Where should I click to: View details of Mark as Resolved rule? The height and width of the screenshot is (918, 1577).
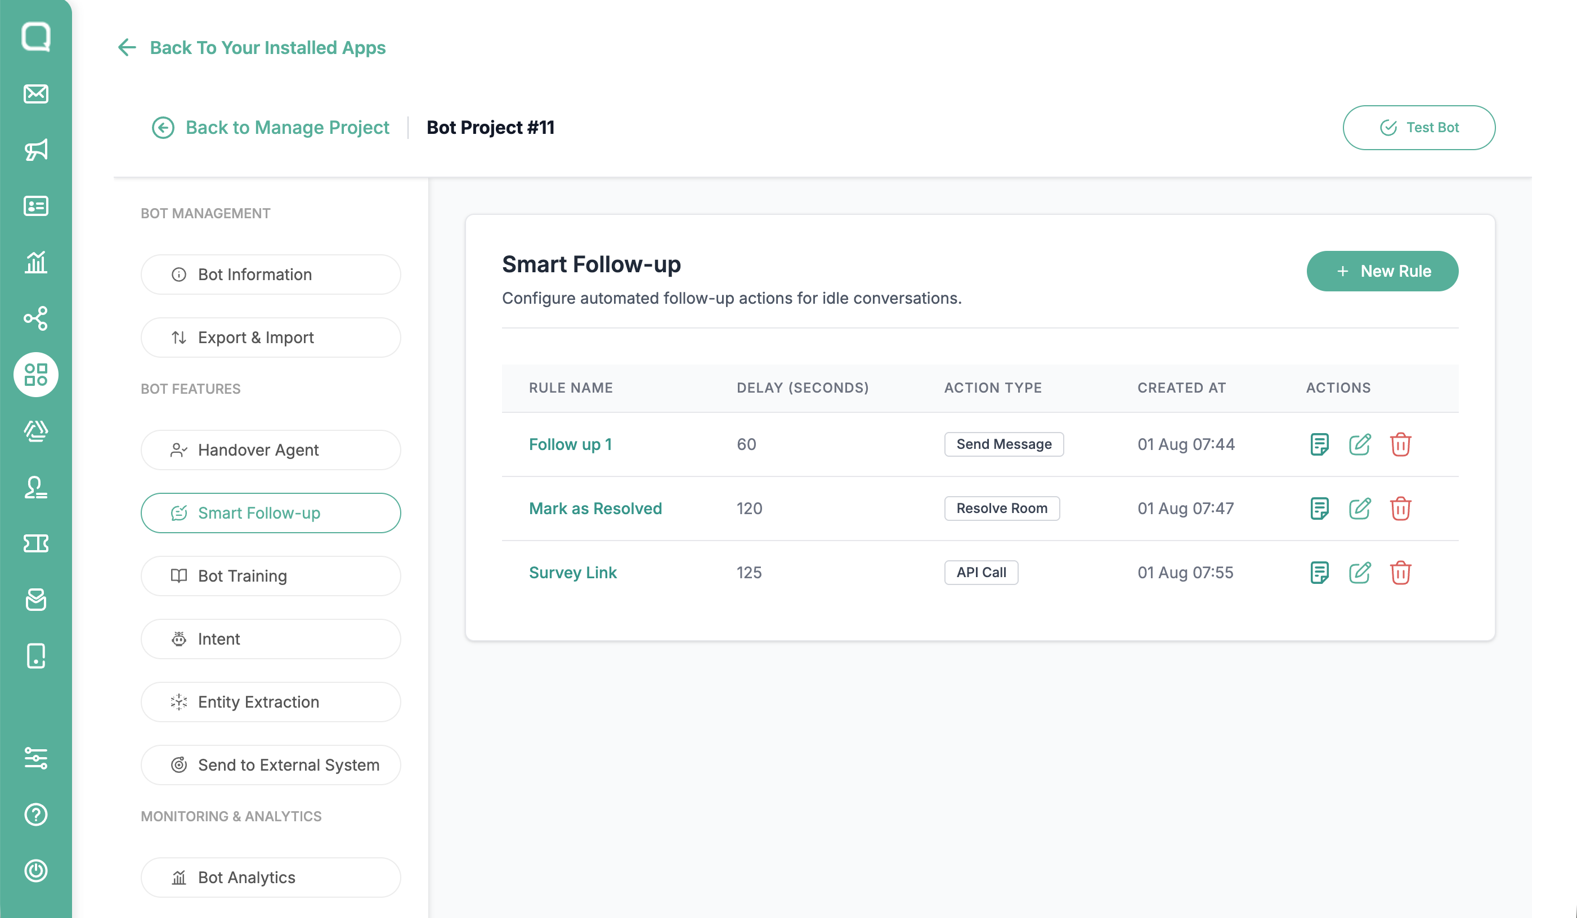1319,508
